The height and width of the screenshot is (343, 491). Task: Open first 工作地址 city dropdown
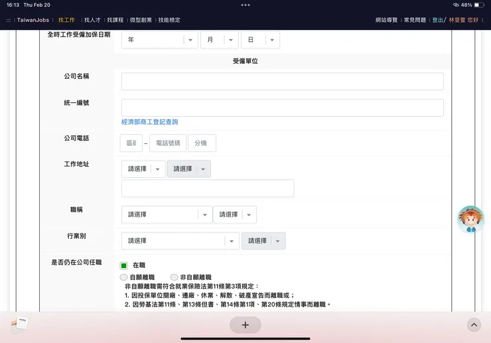[x=143, y=169]
